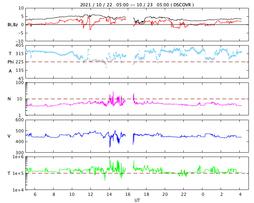Click the 'Phi' axis label
The width and height of the screenshot is (254, 203).
(11, 62)
